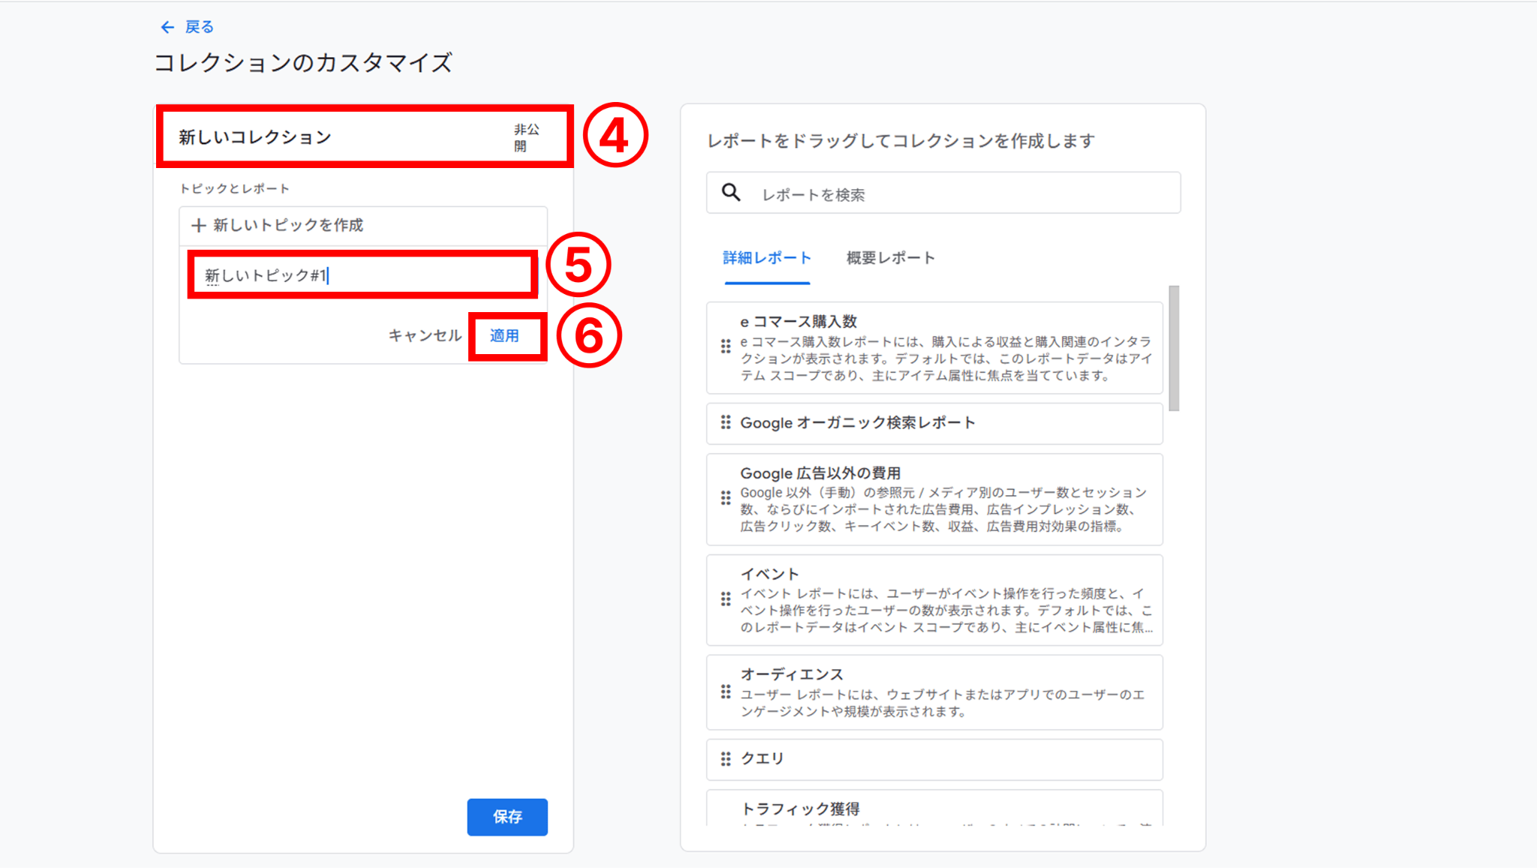The height and width of the screenshot is (868, 1537).
Task: Click 新しいトピックを作成 button
Action: pos(363,225)
